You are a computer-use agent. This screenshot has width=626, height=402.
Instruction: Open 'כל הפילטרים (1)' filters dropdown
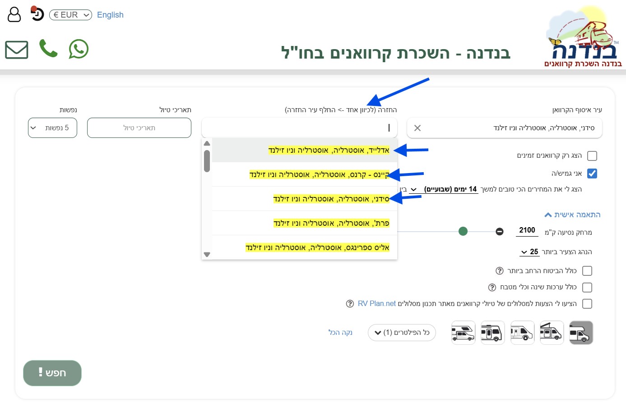(x=402, y=333)
